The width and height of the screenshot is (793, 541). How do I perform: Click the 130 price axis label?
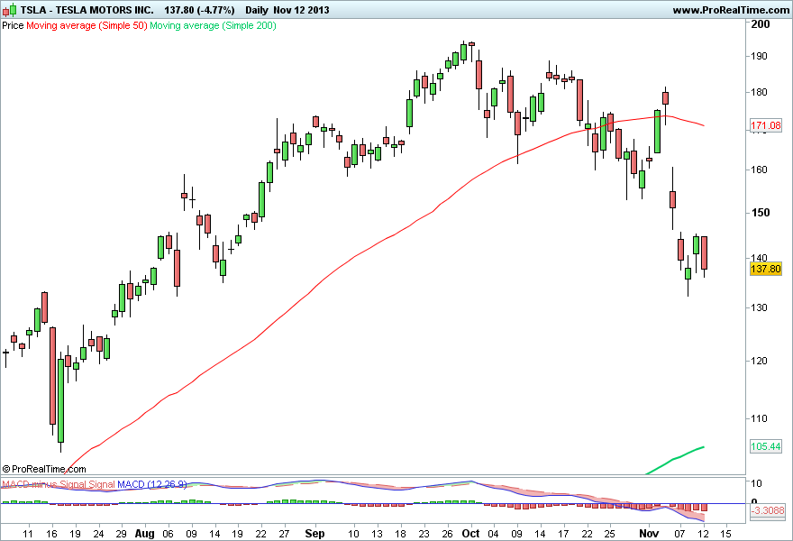[x=758, y=307]
